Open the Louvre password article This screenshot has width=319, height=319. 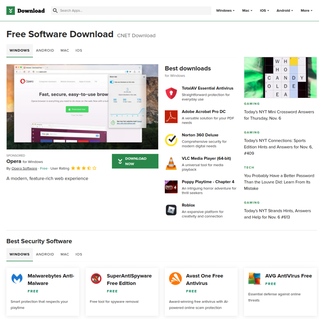coord(279,182)
